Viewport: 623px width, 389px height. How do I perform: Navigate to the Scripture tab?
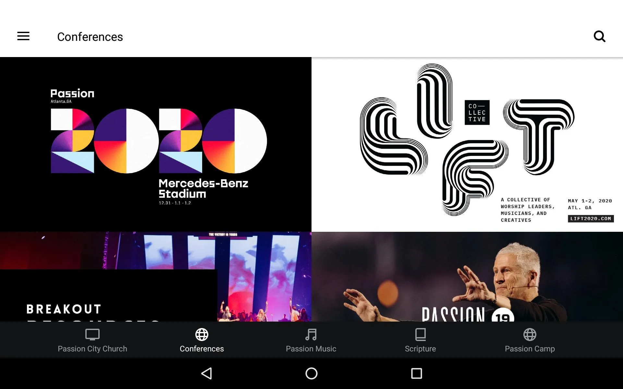420,340
